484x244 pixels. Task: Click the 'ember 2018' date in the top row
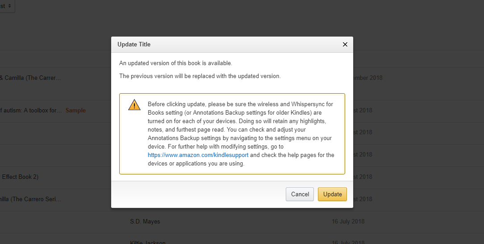367,78
